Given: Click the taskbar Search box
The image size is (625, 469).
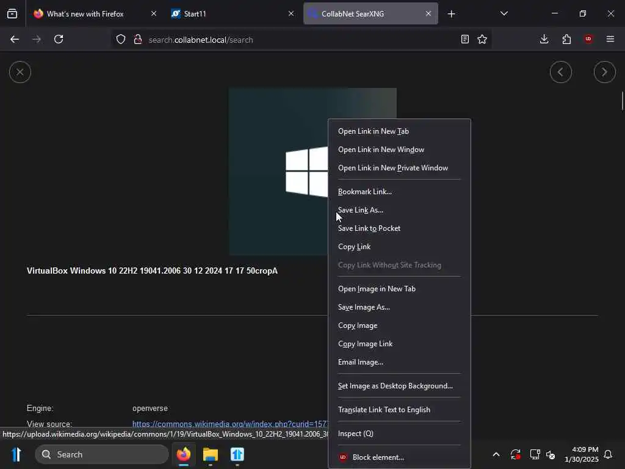Looking at the screenshot, I should pos(102,454).
